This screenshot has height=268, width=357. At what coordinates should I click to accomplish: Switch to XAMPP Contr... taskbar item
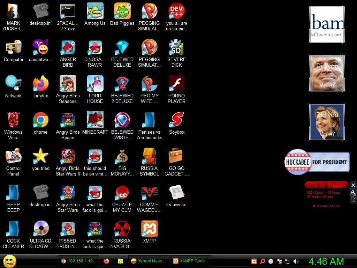point(191,261)
